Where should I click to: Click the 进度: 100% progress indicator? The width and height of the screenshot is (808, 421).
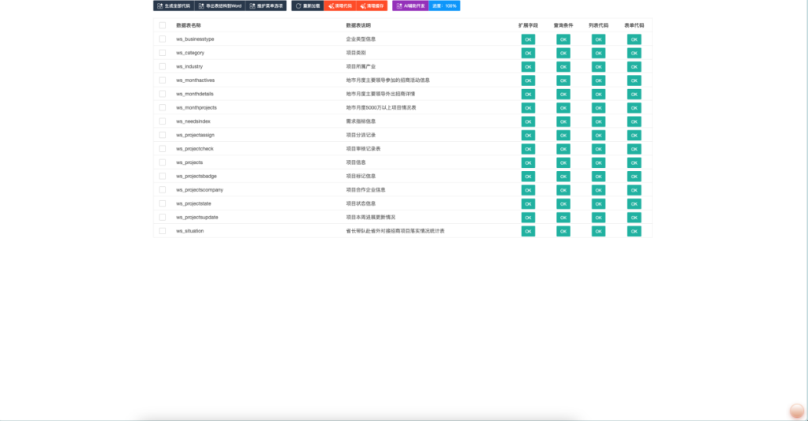(x=445, y=6)
